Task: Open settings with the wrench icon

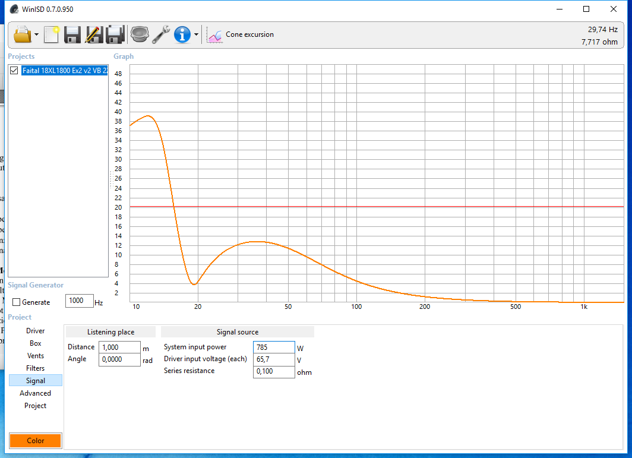Action: pyautogui.click(x=161, y=34)
